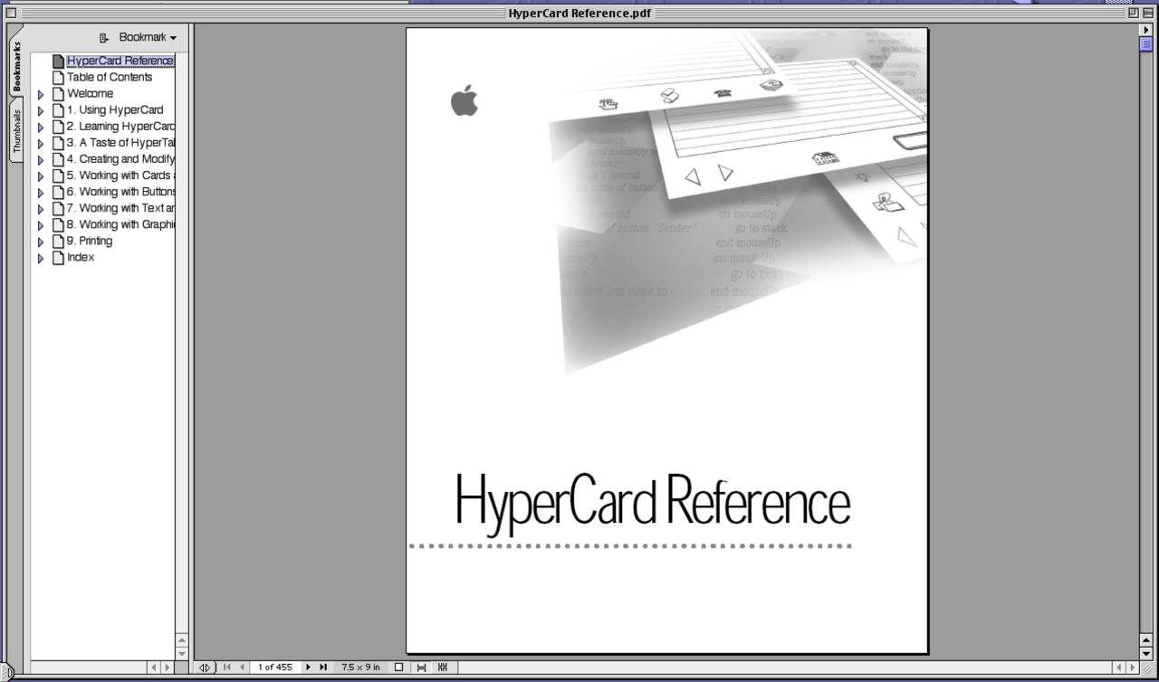This screenshot has width=1159, height=682.
Task: Click the page number field
Action: tap(274, 668)
